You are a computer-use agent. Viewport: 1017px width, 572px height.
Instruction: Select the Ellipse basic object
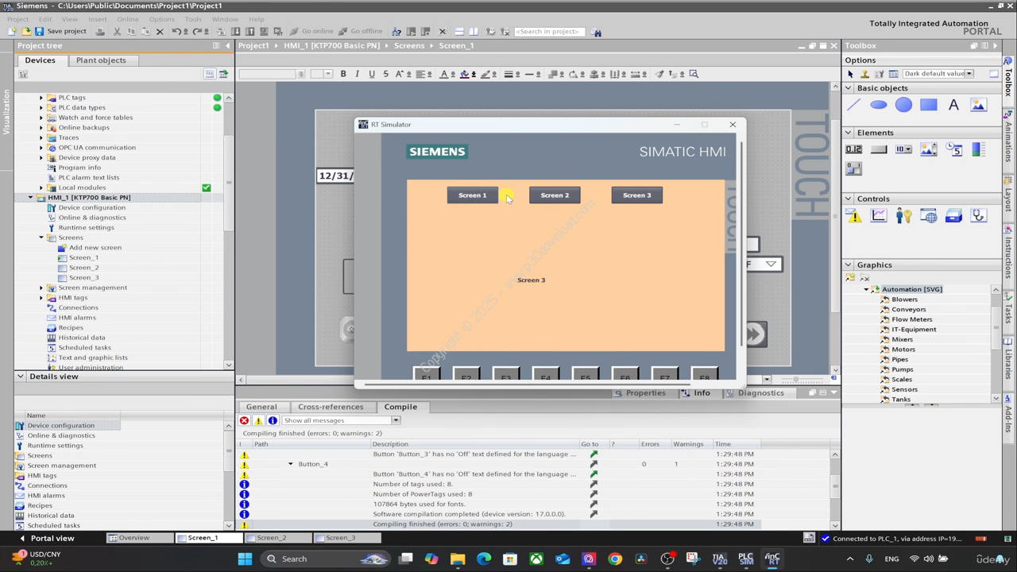(879, 105)
